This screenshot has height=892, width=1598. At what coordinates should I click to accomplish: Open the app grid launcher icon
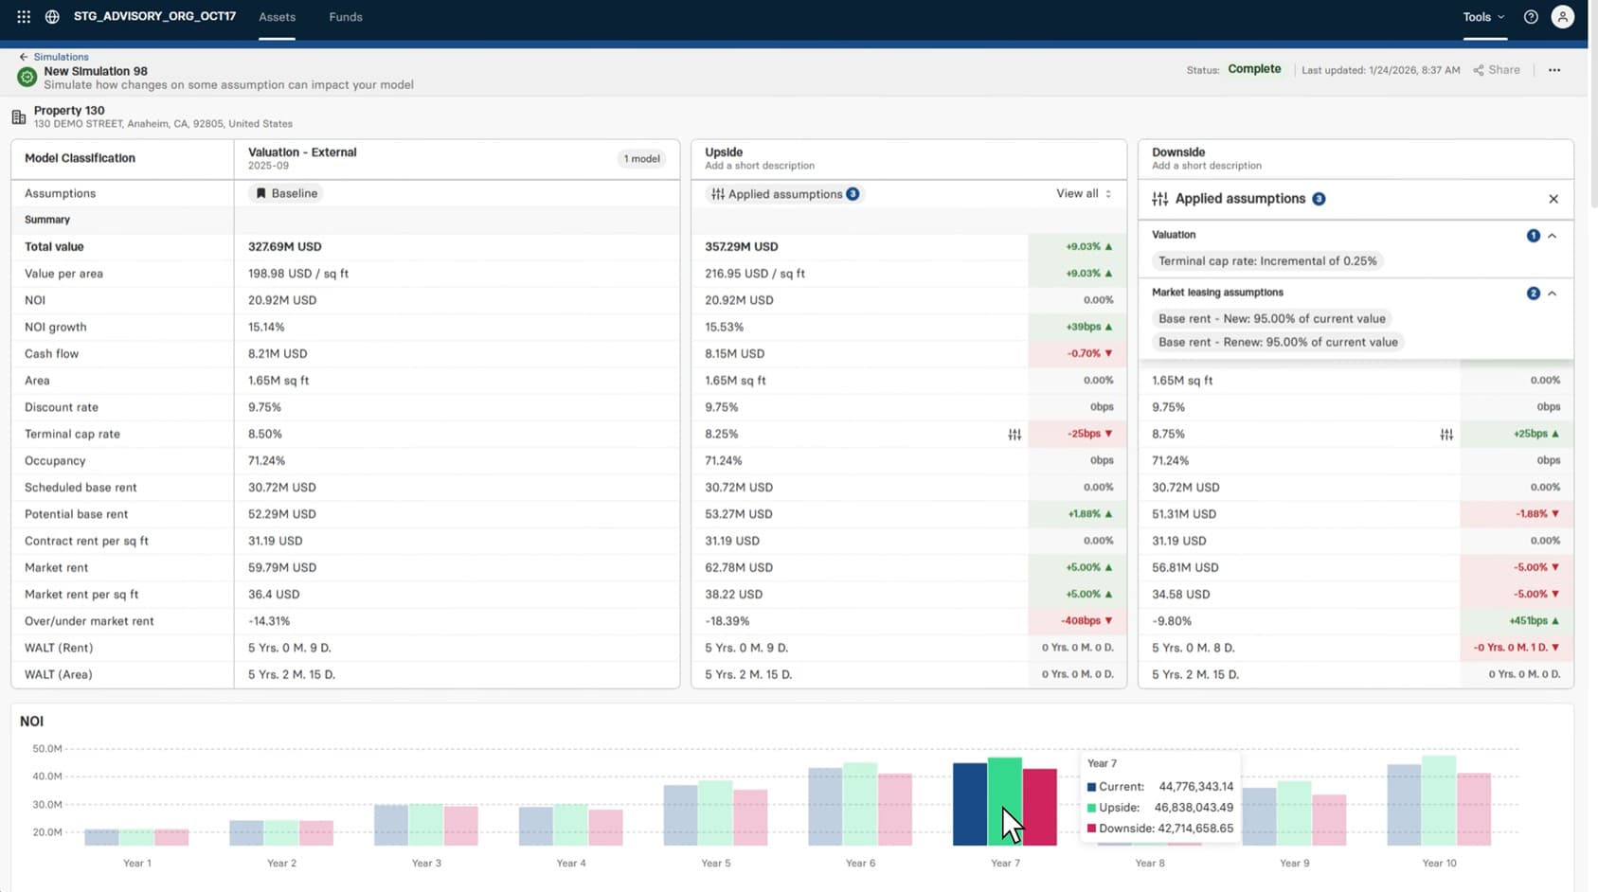(21, 15)
